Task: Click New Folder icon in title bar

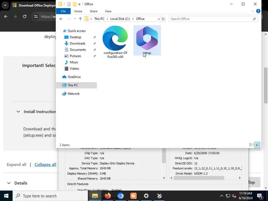Action: point(75,4)
